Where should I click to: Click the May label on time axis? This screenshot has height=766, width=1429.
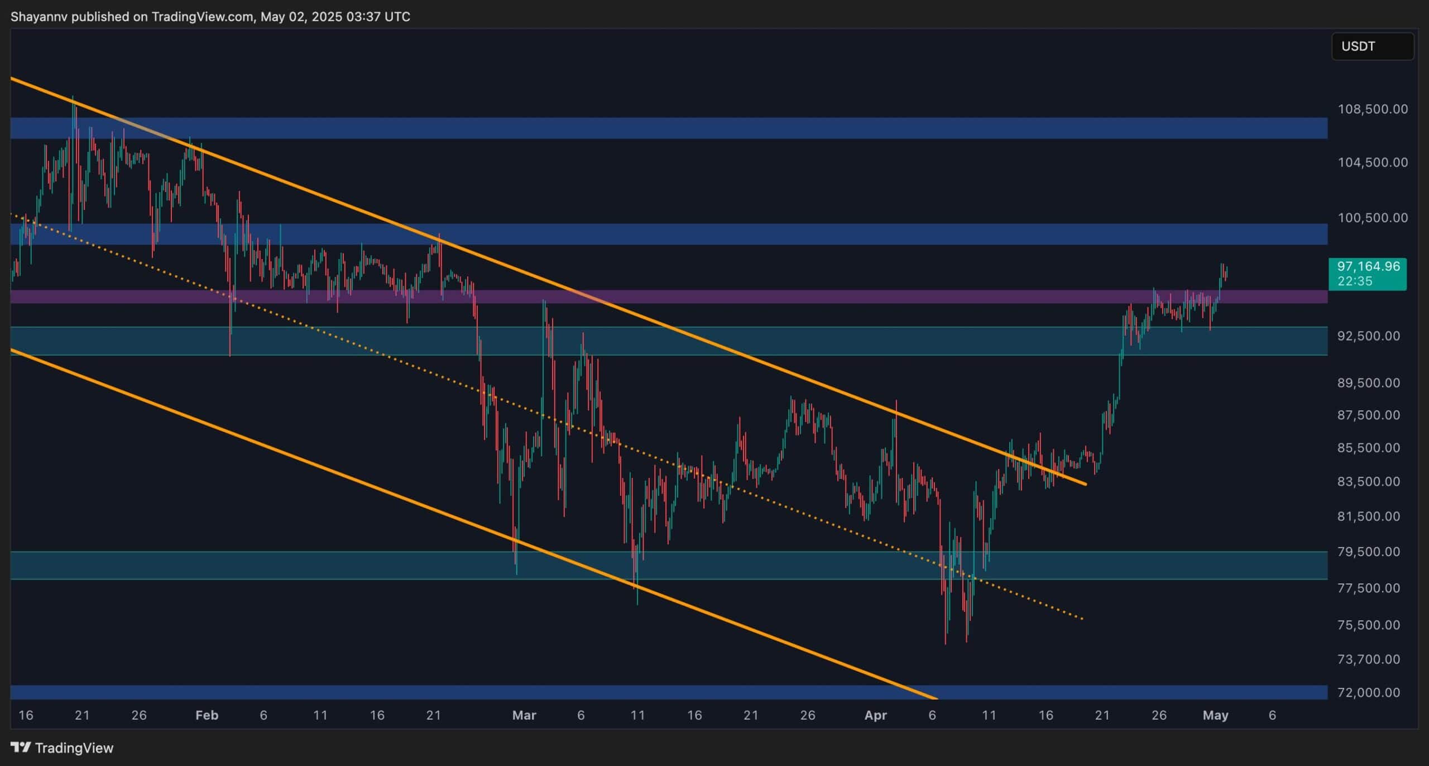(x=1215, y=715)
